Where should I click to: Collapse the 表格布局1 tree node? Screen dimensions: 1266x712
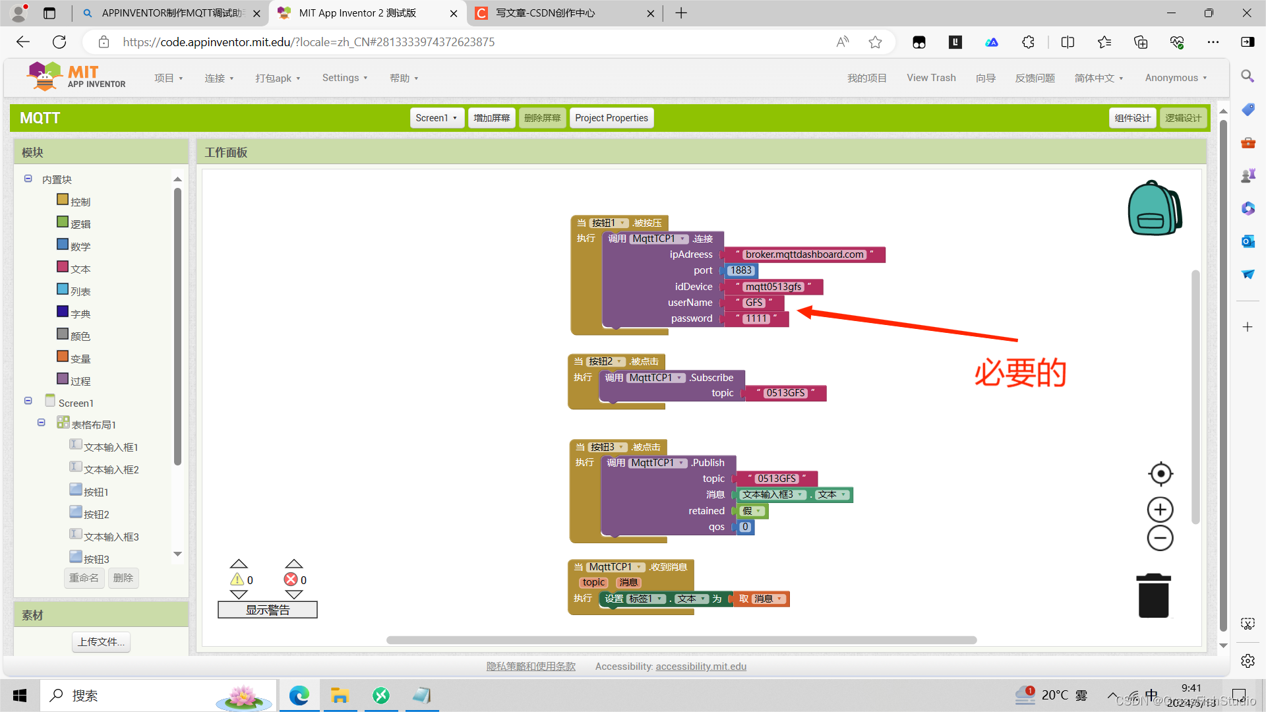tap(42, 423)
